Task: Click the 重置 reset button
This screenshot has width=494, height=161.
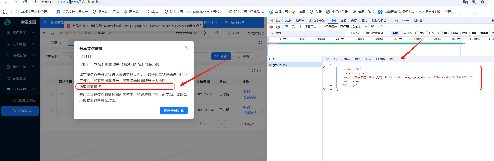Action: click(243, 56)
